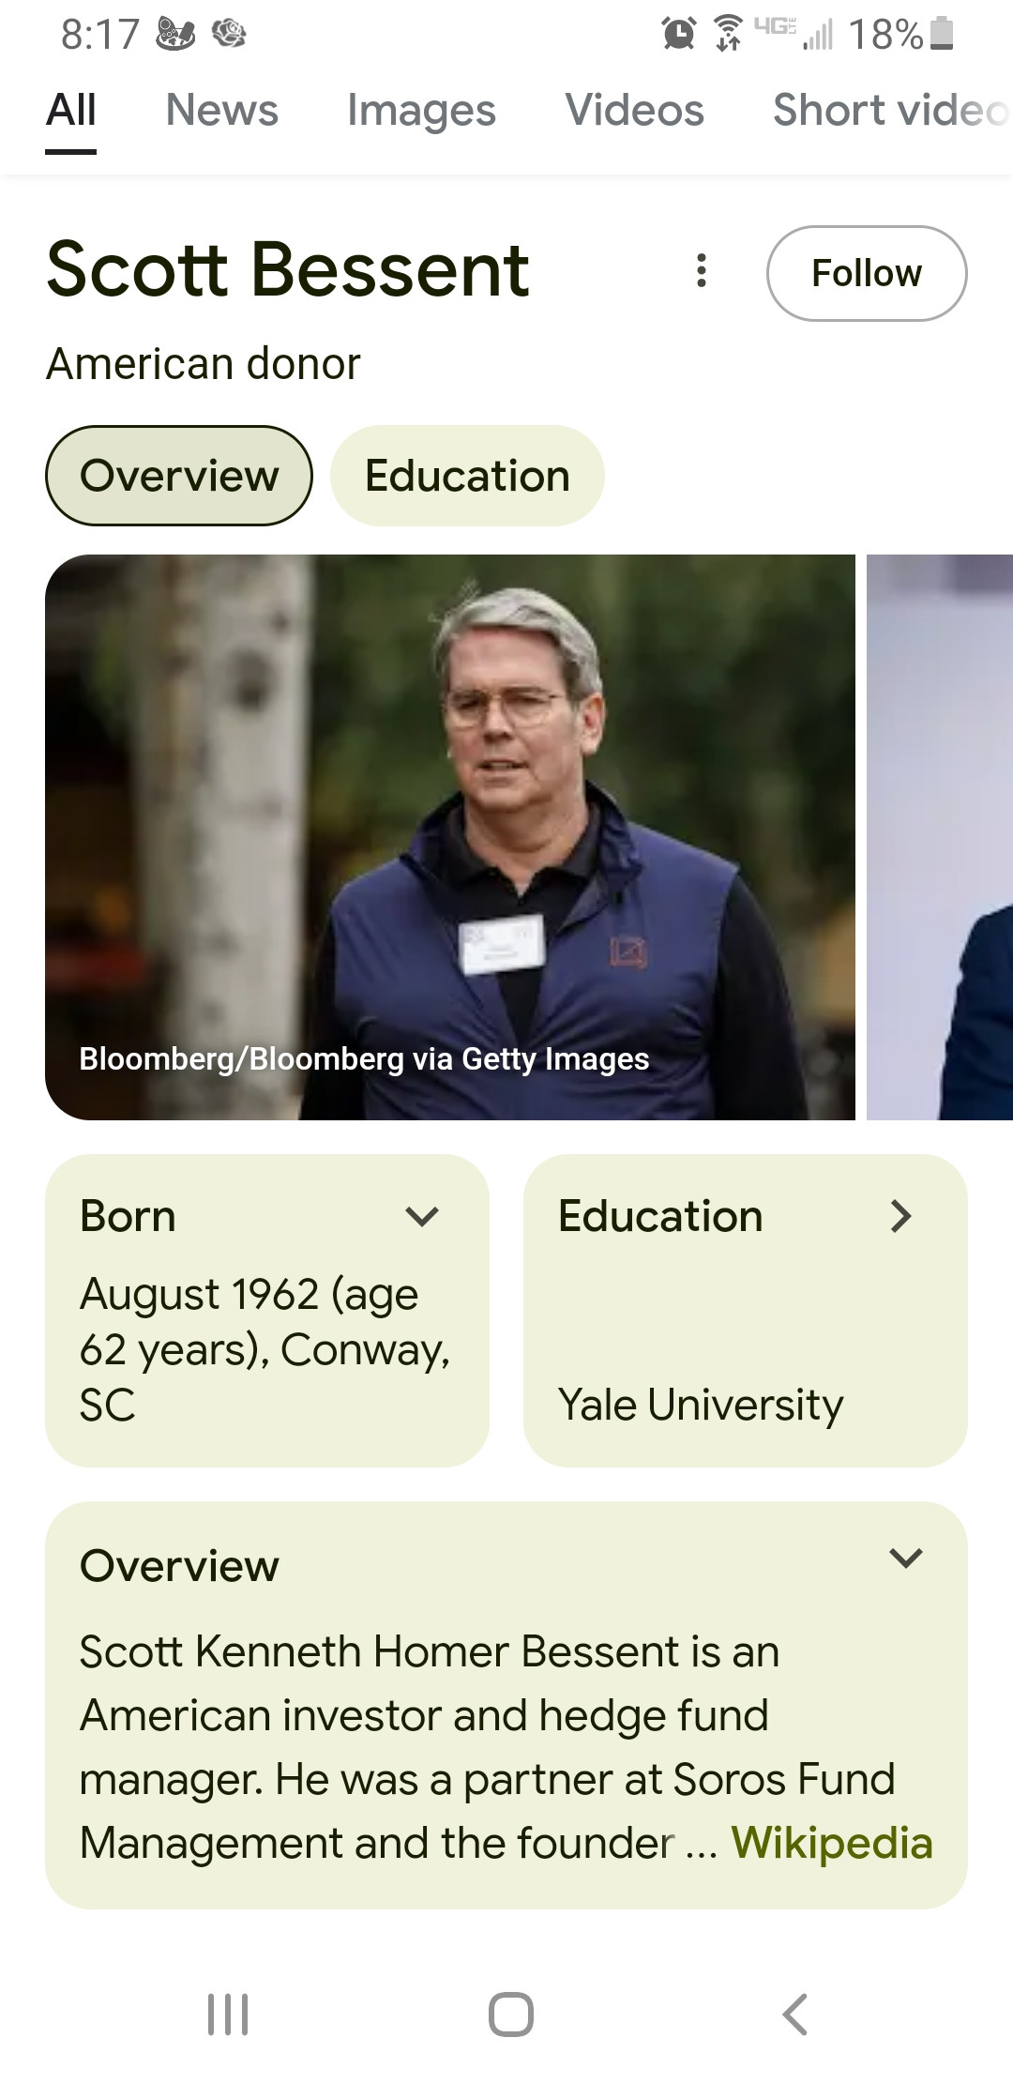Screen dimensions: 1013x2083
Task: Select the Education chip
Action: click(467, 476)
